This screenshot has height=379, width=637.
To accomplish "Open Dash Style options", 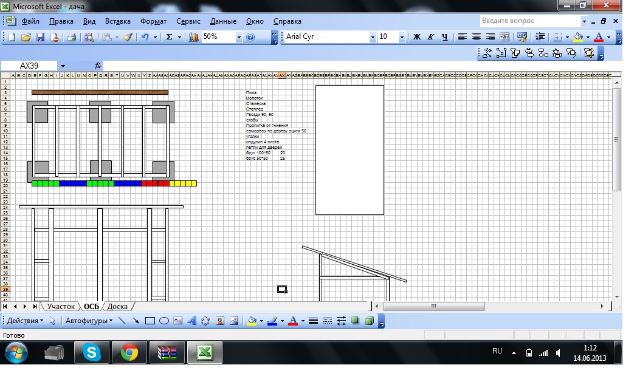I will (x=327, y=321).
